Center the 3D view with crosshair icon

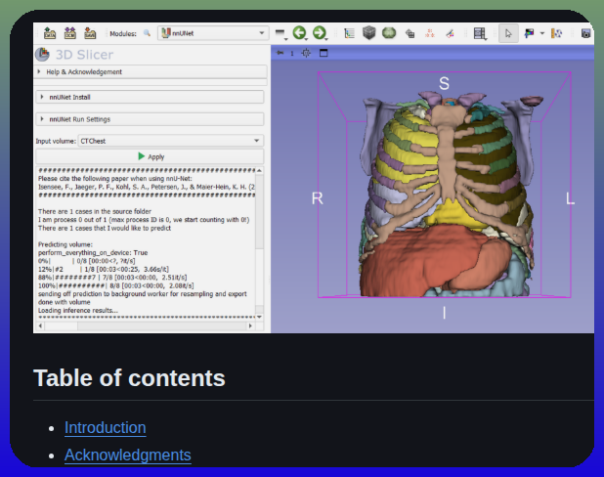coord(306,53)
